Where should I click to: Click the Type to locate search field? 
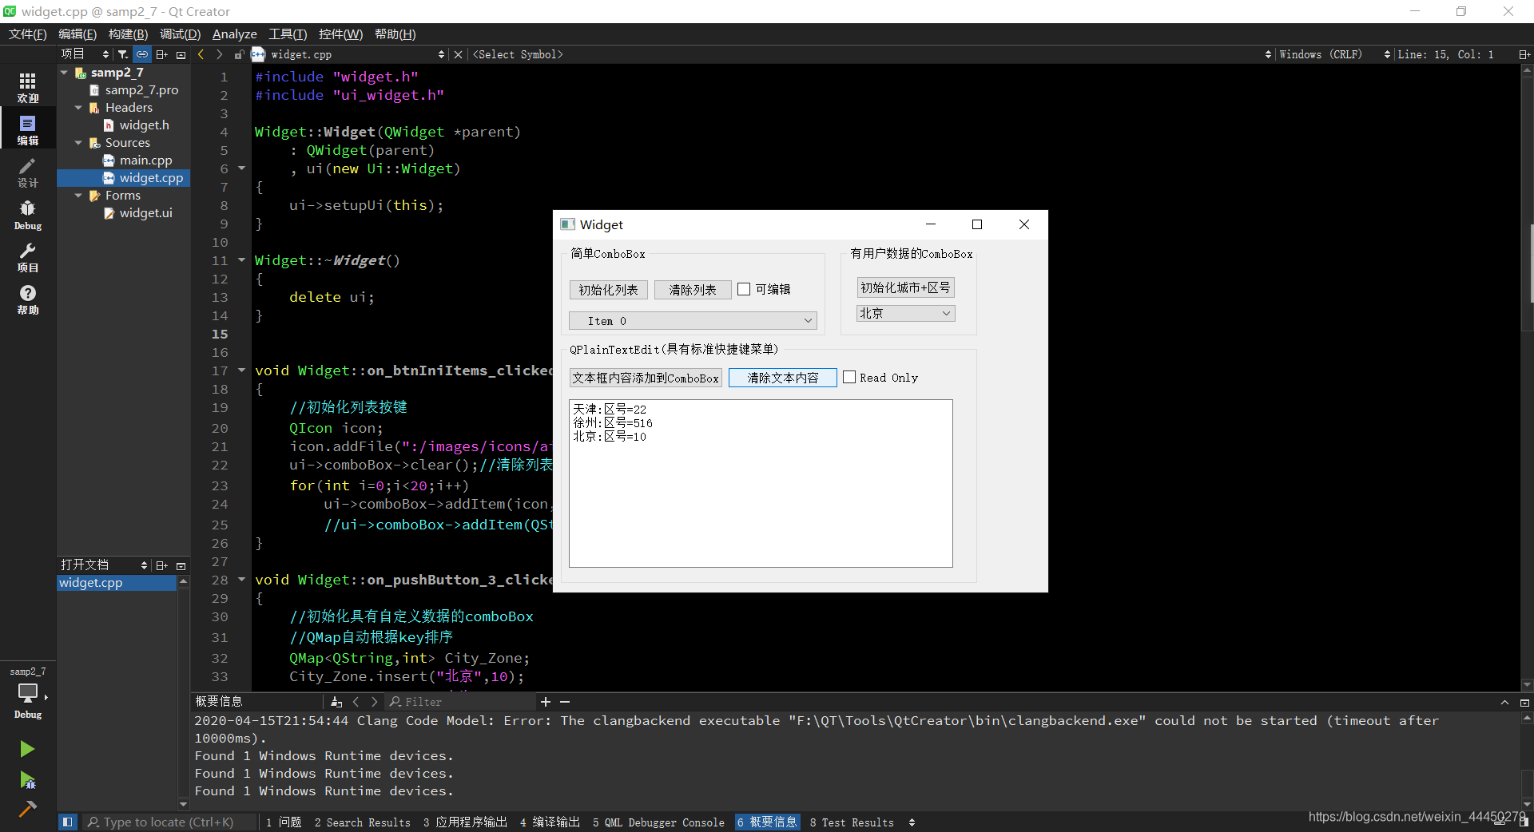pyautogui.click(x=169, y=822)
